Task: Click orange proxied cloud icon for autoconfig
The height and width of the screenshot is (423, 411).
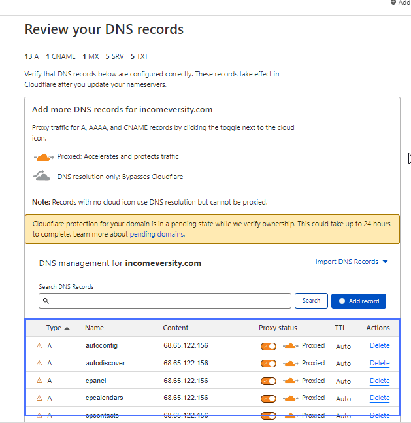Action: pos(291,346)
